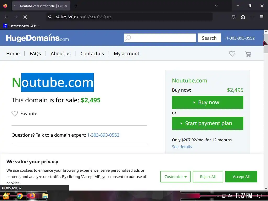This screenshot has height=201, width=268.
Task: Open the FAQs page
Action: click(x=35, y=53)
